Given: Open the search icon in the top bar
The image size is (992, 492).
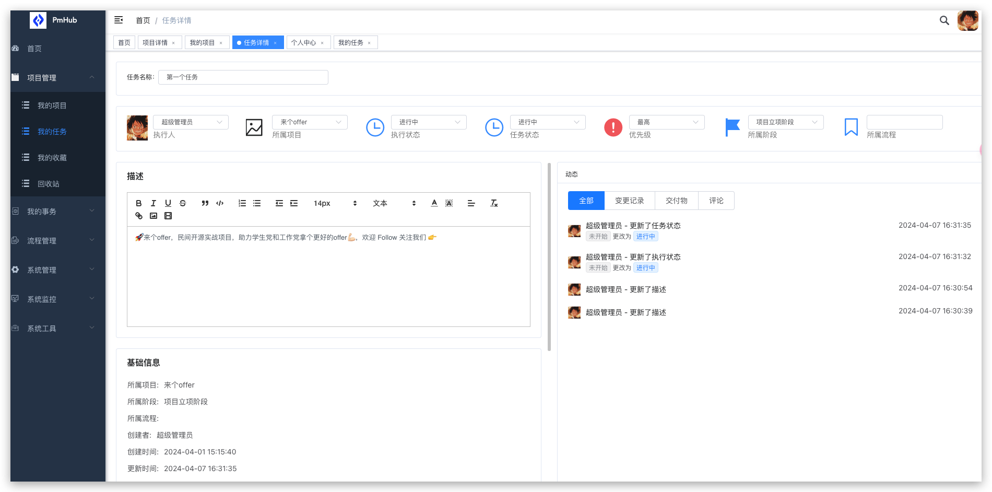Looking at the screenshot, I should coord(944,20).
